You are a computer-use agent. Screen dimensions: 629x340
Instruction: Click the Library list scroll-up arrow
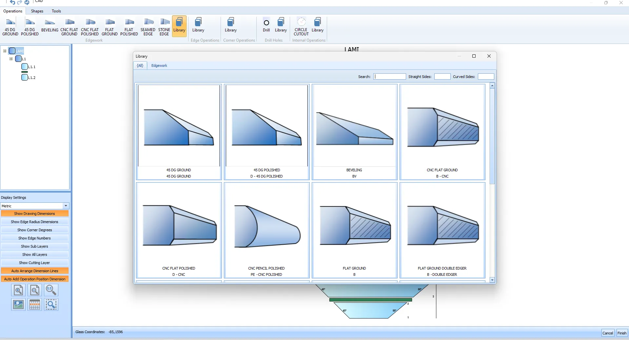(x=492, y=85)
